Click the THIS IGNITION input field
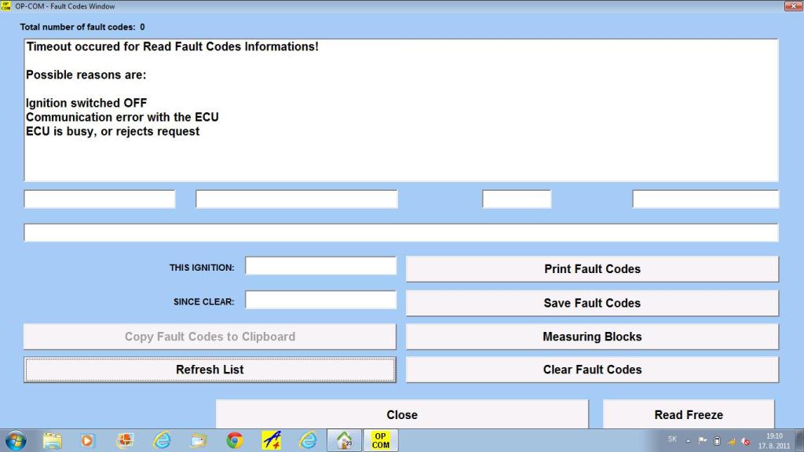 point(320,266)
